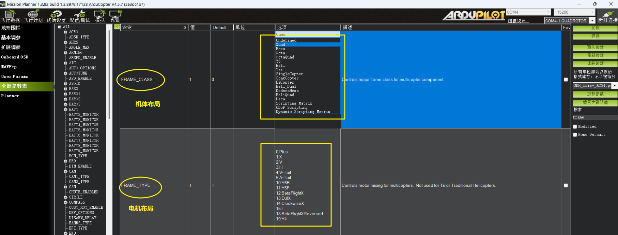Open the 初始设置 initial setup view

(56, 16)
